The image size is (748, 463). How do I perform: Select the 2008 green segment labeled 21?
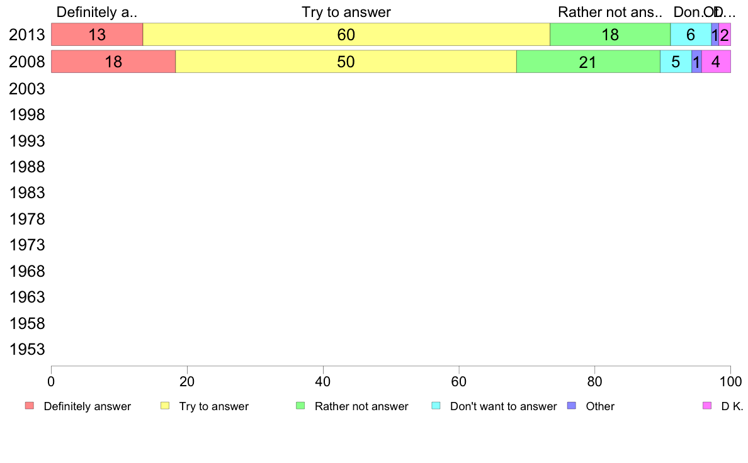pyautogui.click(x=588, y=62)
